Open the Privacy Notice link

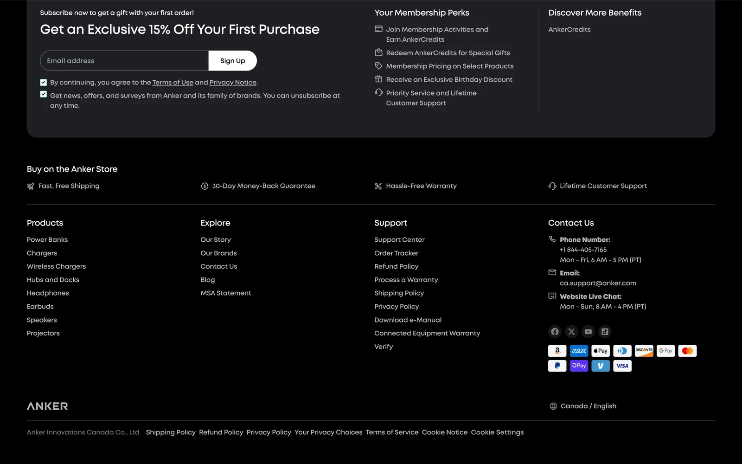tap(233, 83)
